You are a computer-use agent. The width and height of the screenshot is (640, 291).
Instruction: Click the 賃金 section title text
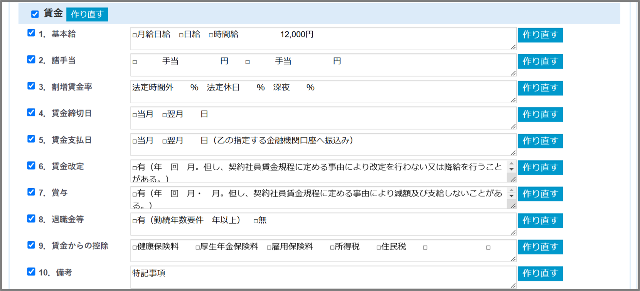tap(53, 13)
